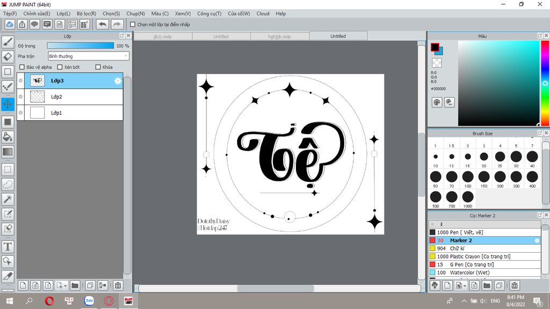Add a layer folder in layer panel
The height and width of the screenshot is (309, 550).
75,285
